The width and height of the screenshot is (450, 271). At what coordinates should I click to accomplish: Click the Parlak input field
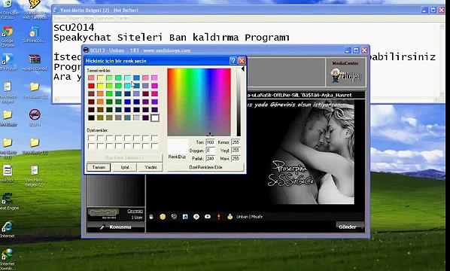tap(211, 158)
